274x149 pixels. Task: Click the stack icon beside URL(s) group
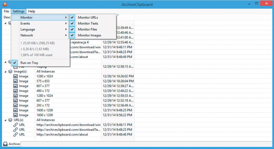point(10,120)
